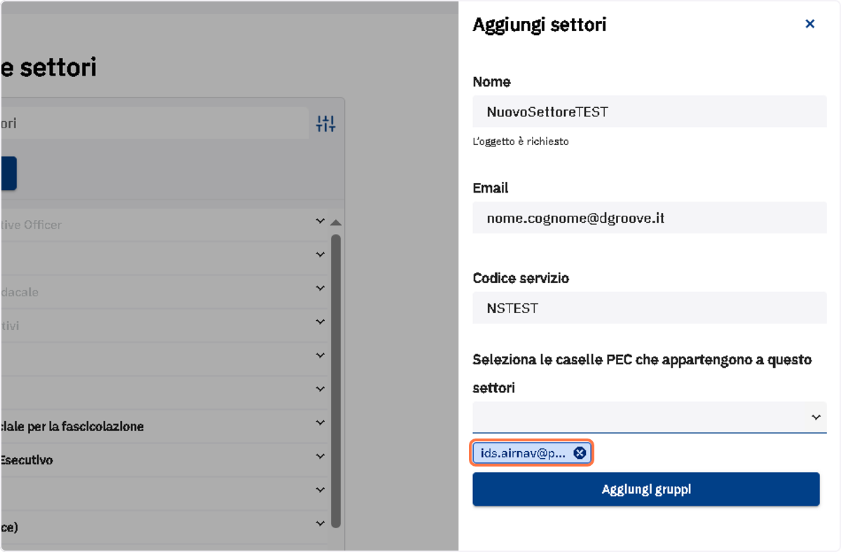
Task: Expand the row ending in 'tivi'
Action: (320, 322)
